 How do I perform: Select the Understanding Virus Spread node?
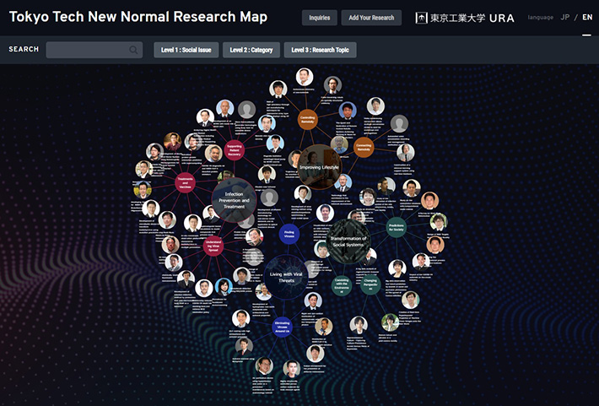point(213,246)
